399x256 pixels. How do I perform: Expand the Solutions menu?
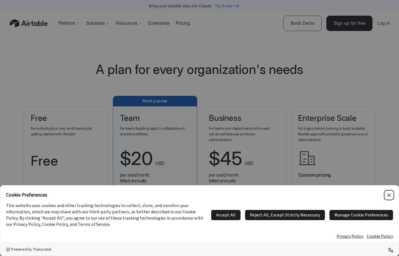97,23
